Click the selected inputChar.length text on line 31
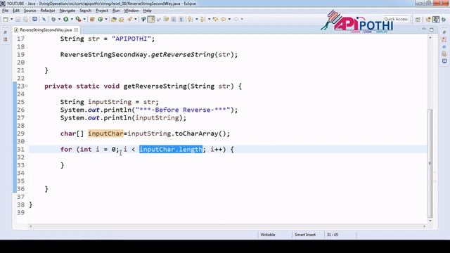450x253 pixels. [171, 149]
